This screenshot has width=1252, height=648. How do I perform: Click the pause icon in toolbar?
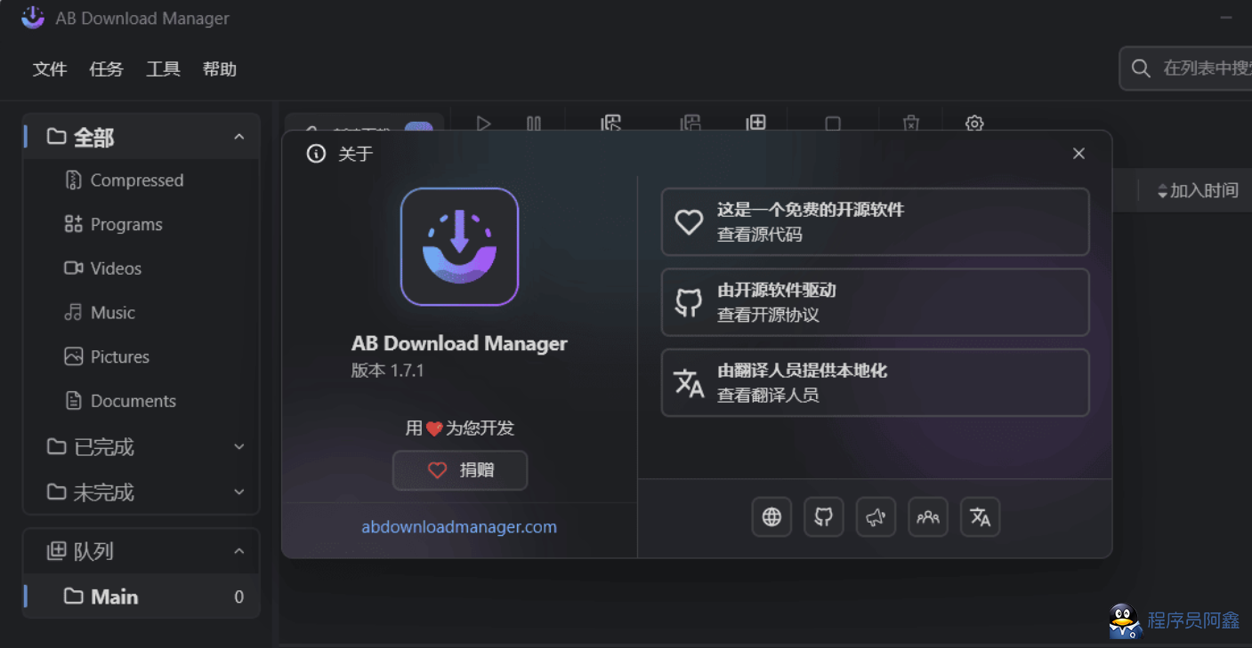point(534,124)
